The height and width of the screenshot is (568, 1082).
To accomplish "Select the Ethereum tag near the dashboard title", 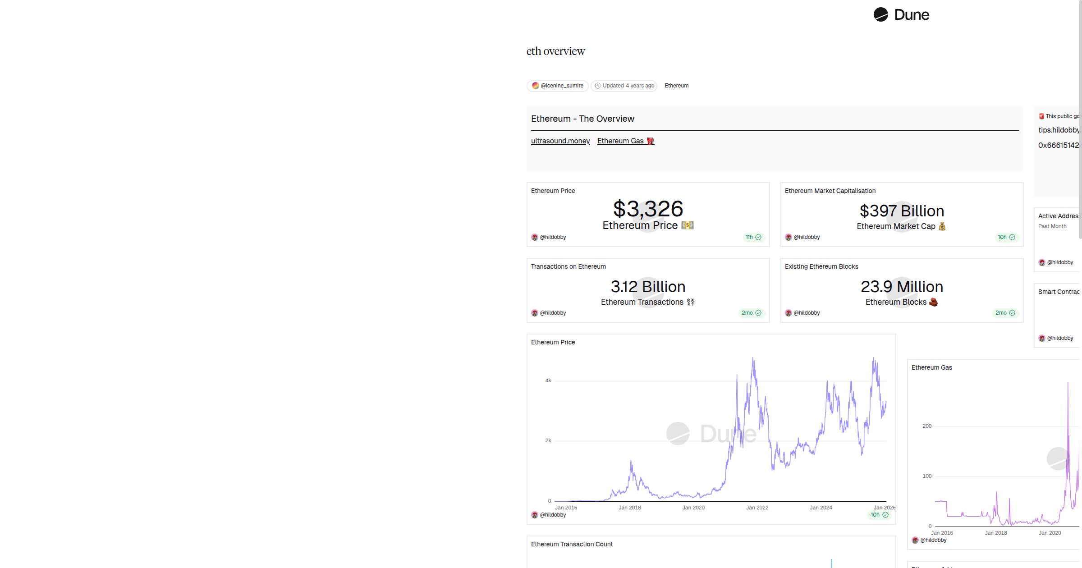I will coord(676,86).
